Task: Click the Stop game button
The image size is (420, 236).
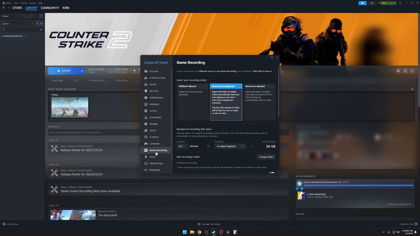Action: (64, 71)
